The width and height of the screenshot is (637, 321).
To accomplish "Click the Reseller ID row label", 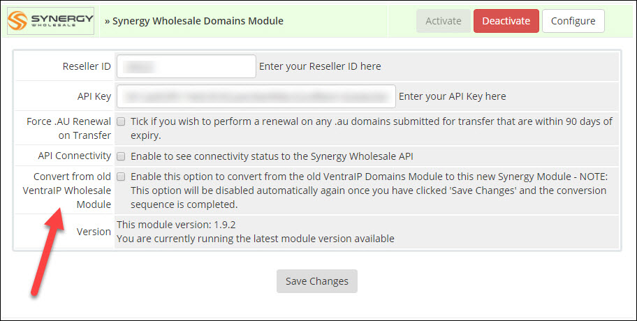I will pos(87,66).
